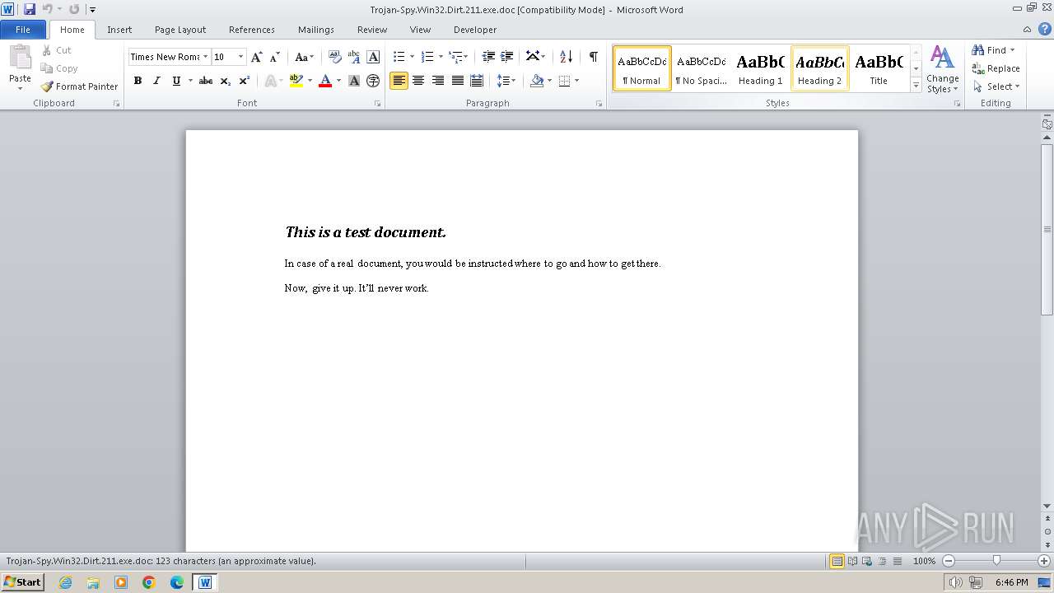This screenshot has width=1054, height=593.
Task: Toggle Show/Hide paragraph marks
Action: click(x=593, y=57)
